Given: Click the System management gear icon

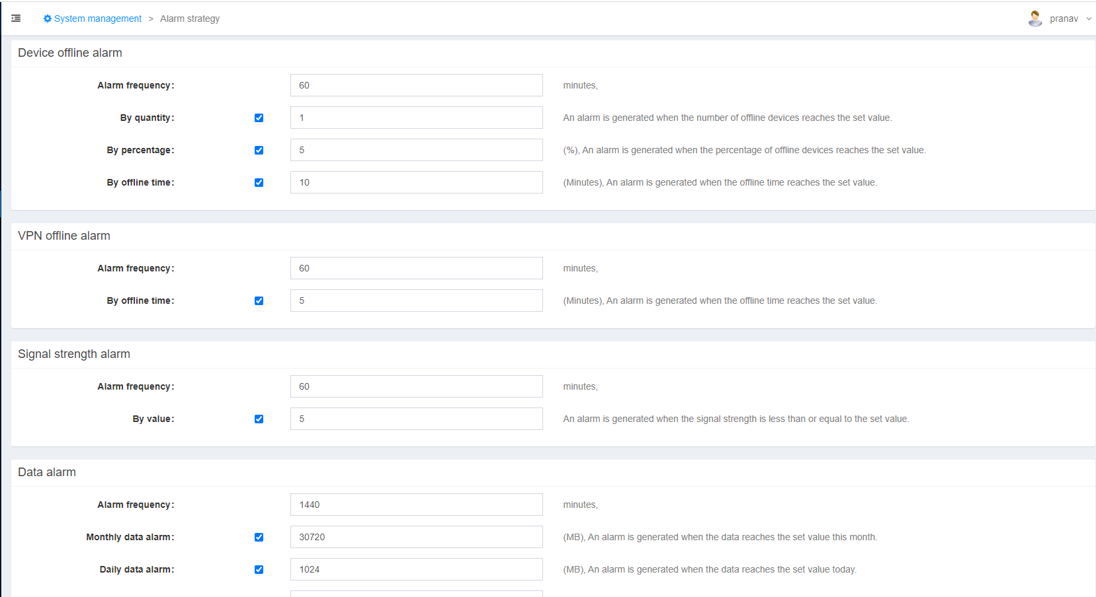Looking at the screenshot, I should (48, 18).
